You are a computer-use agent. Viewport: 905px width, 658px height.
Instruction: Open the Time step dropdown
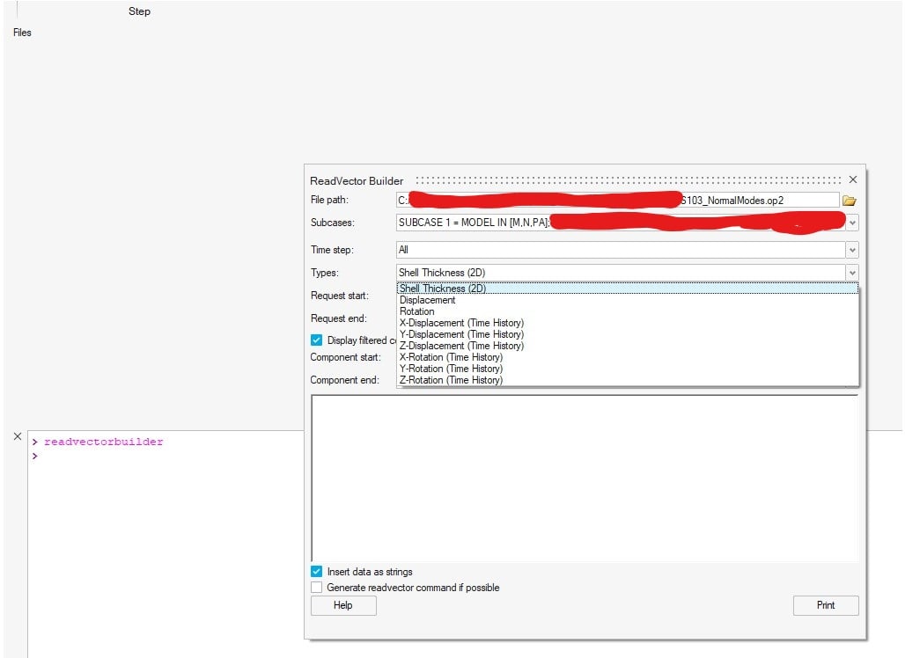851,250
